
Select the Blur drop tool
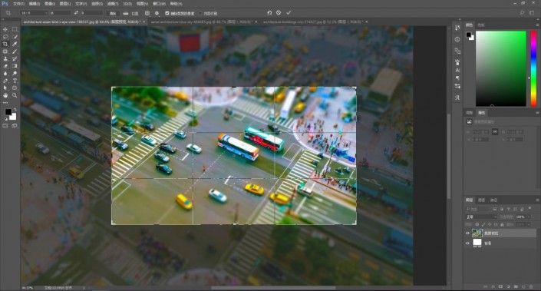(x=5, y=73)
